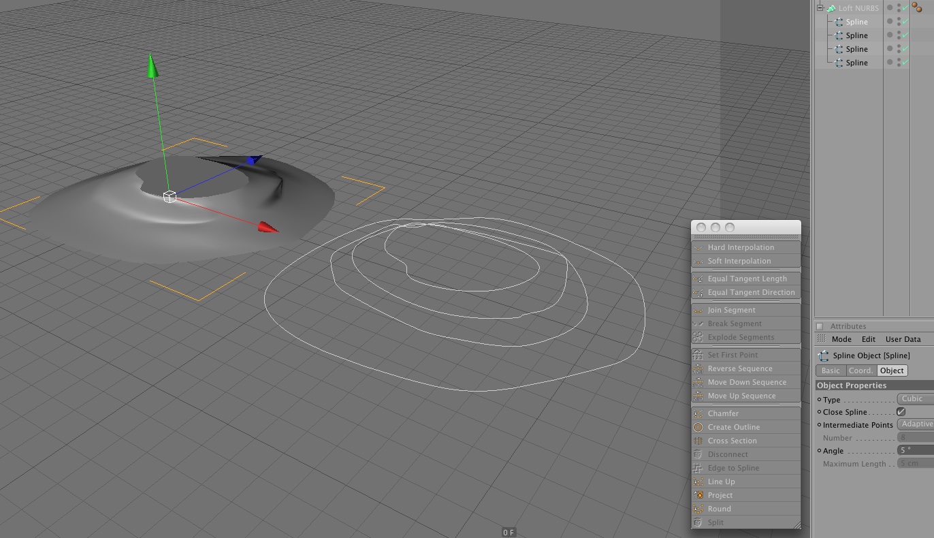The height and width of the screenshot is (538, 934).
Task: Click the Phong tag on Loft NURBS
Action: (917, 7)
